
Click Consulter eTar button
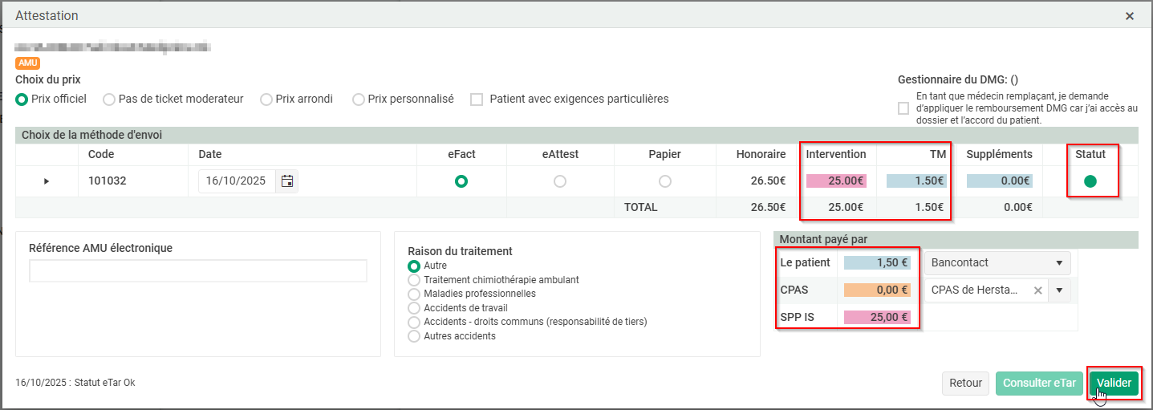point(1038,383)
